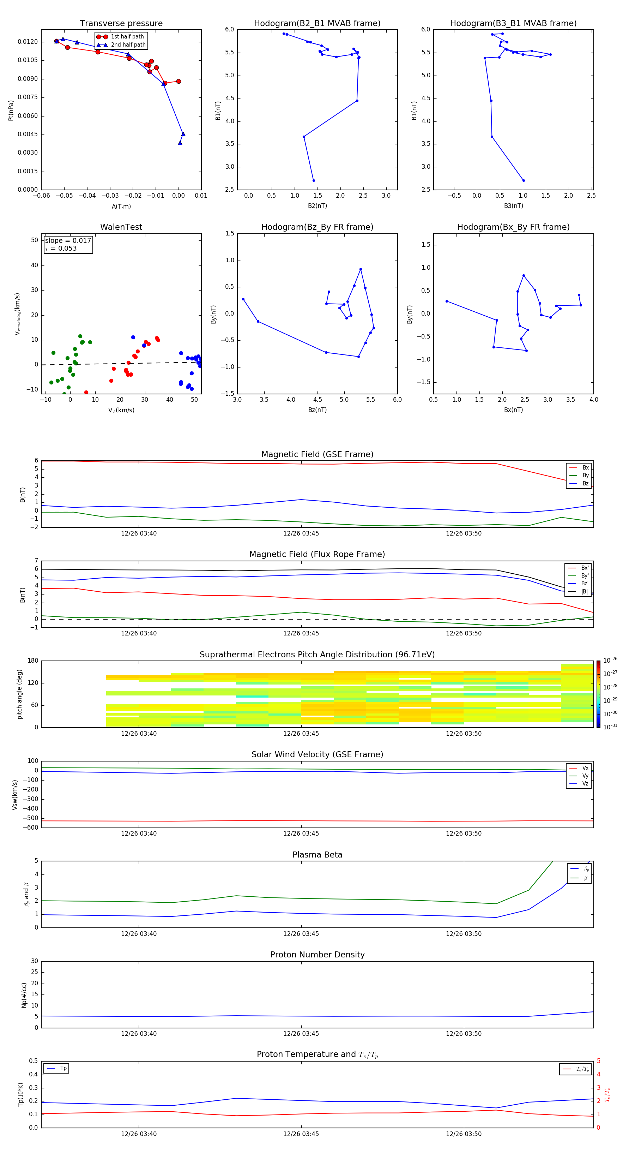The height and width of the screenshot is (1165, 635).
Task: Select the Tp legend entry
Action: pyautogui.click(x=56, y=1068)
